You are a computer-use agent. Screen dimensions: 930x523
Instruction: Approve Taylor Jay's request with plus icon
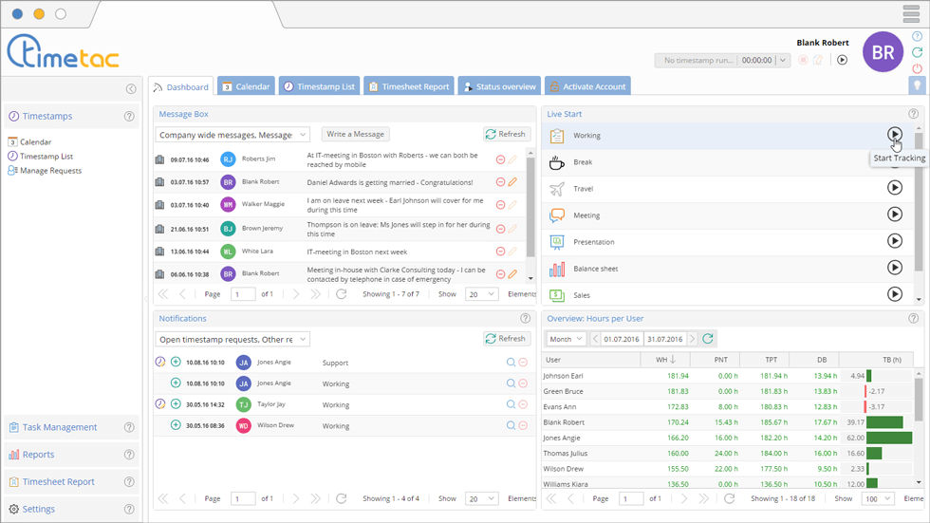click(176, 403)
